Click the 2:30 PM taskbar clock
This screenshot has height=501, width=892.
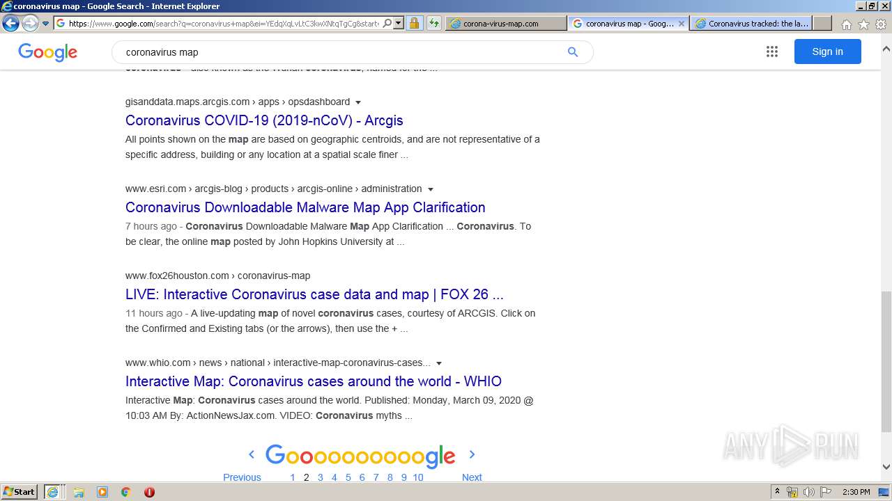856,492
